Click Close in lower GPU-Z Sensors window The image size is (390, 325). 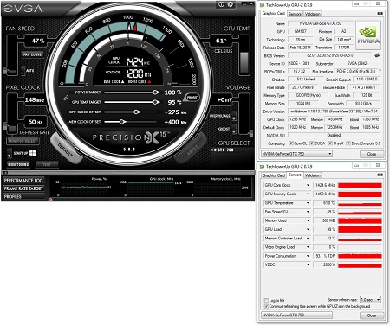pyautogui.click(x=372, y=315)
